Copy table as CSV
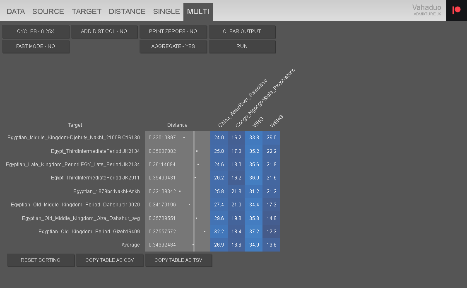 [x=110, y=260]
